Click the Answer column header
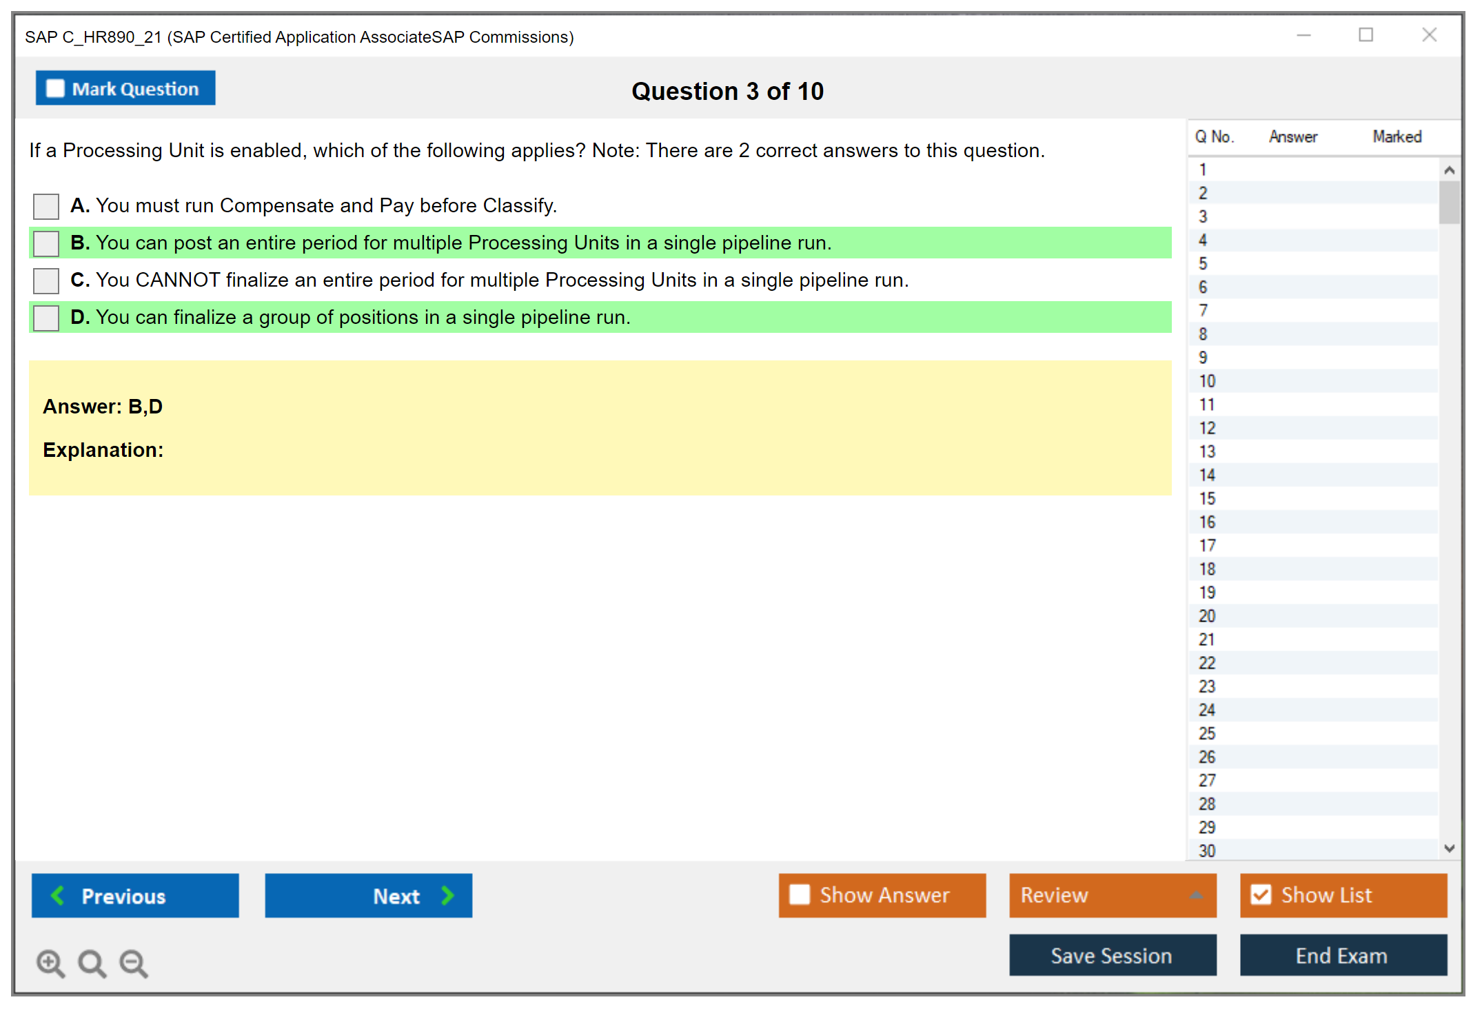 [1292, 137]
